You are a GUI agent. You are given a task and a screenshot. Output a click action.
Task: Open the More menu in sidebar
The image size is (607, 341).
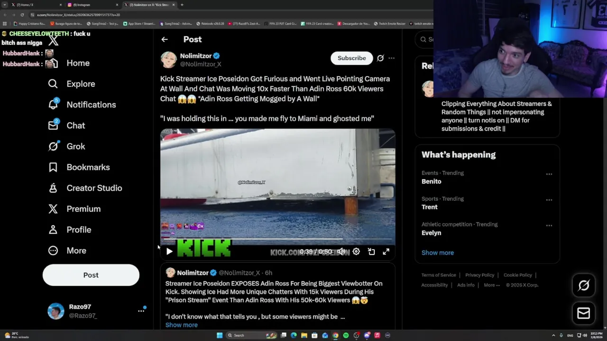click(x=67, y=251)
